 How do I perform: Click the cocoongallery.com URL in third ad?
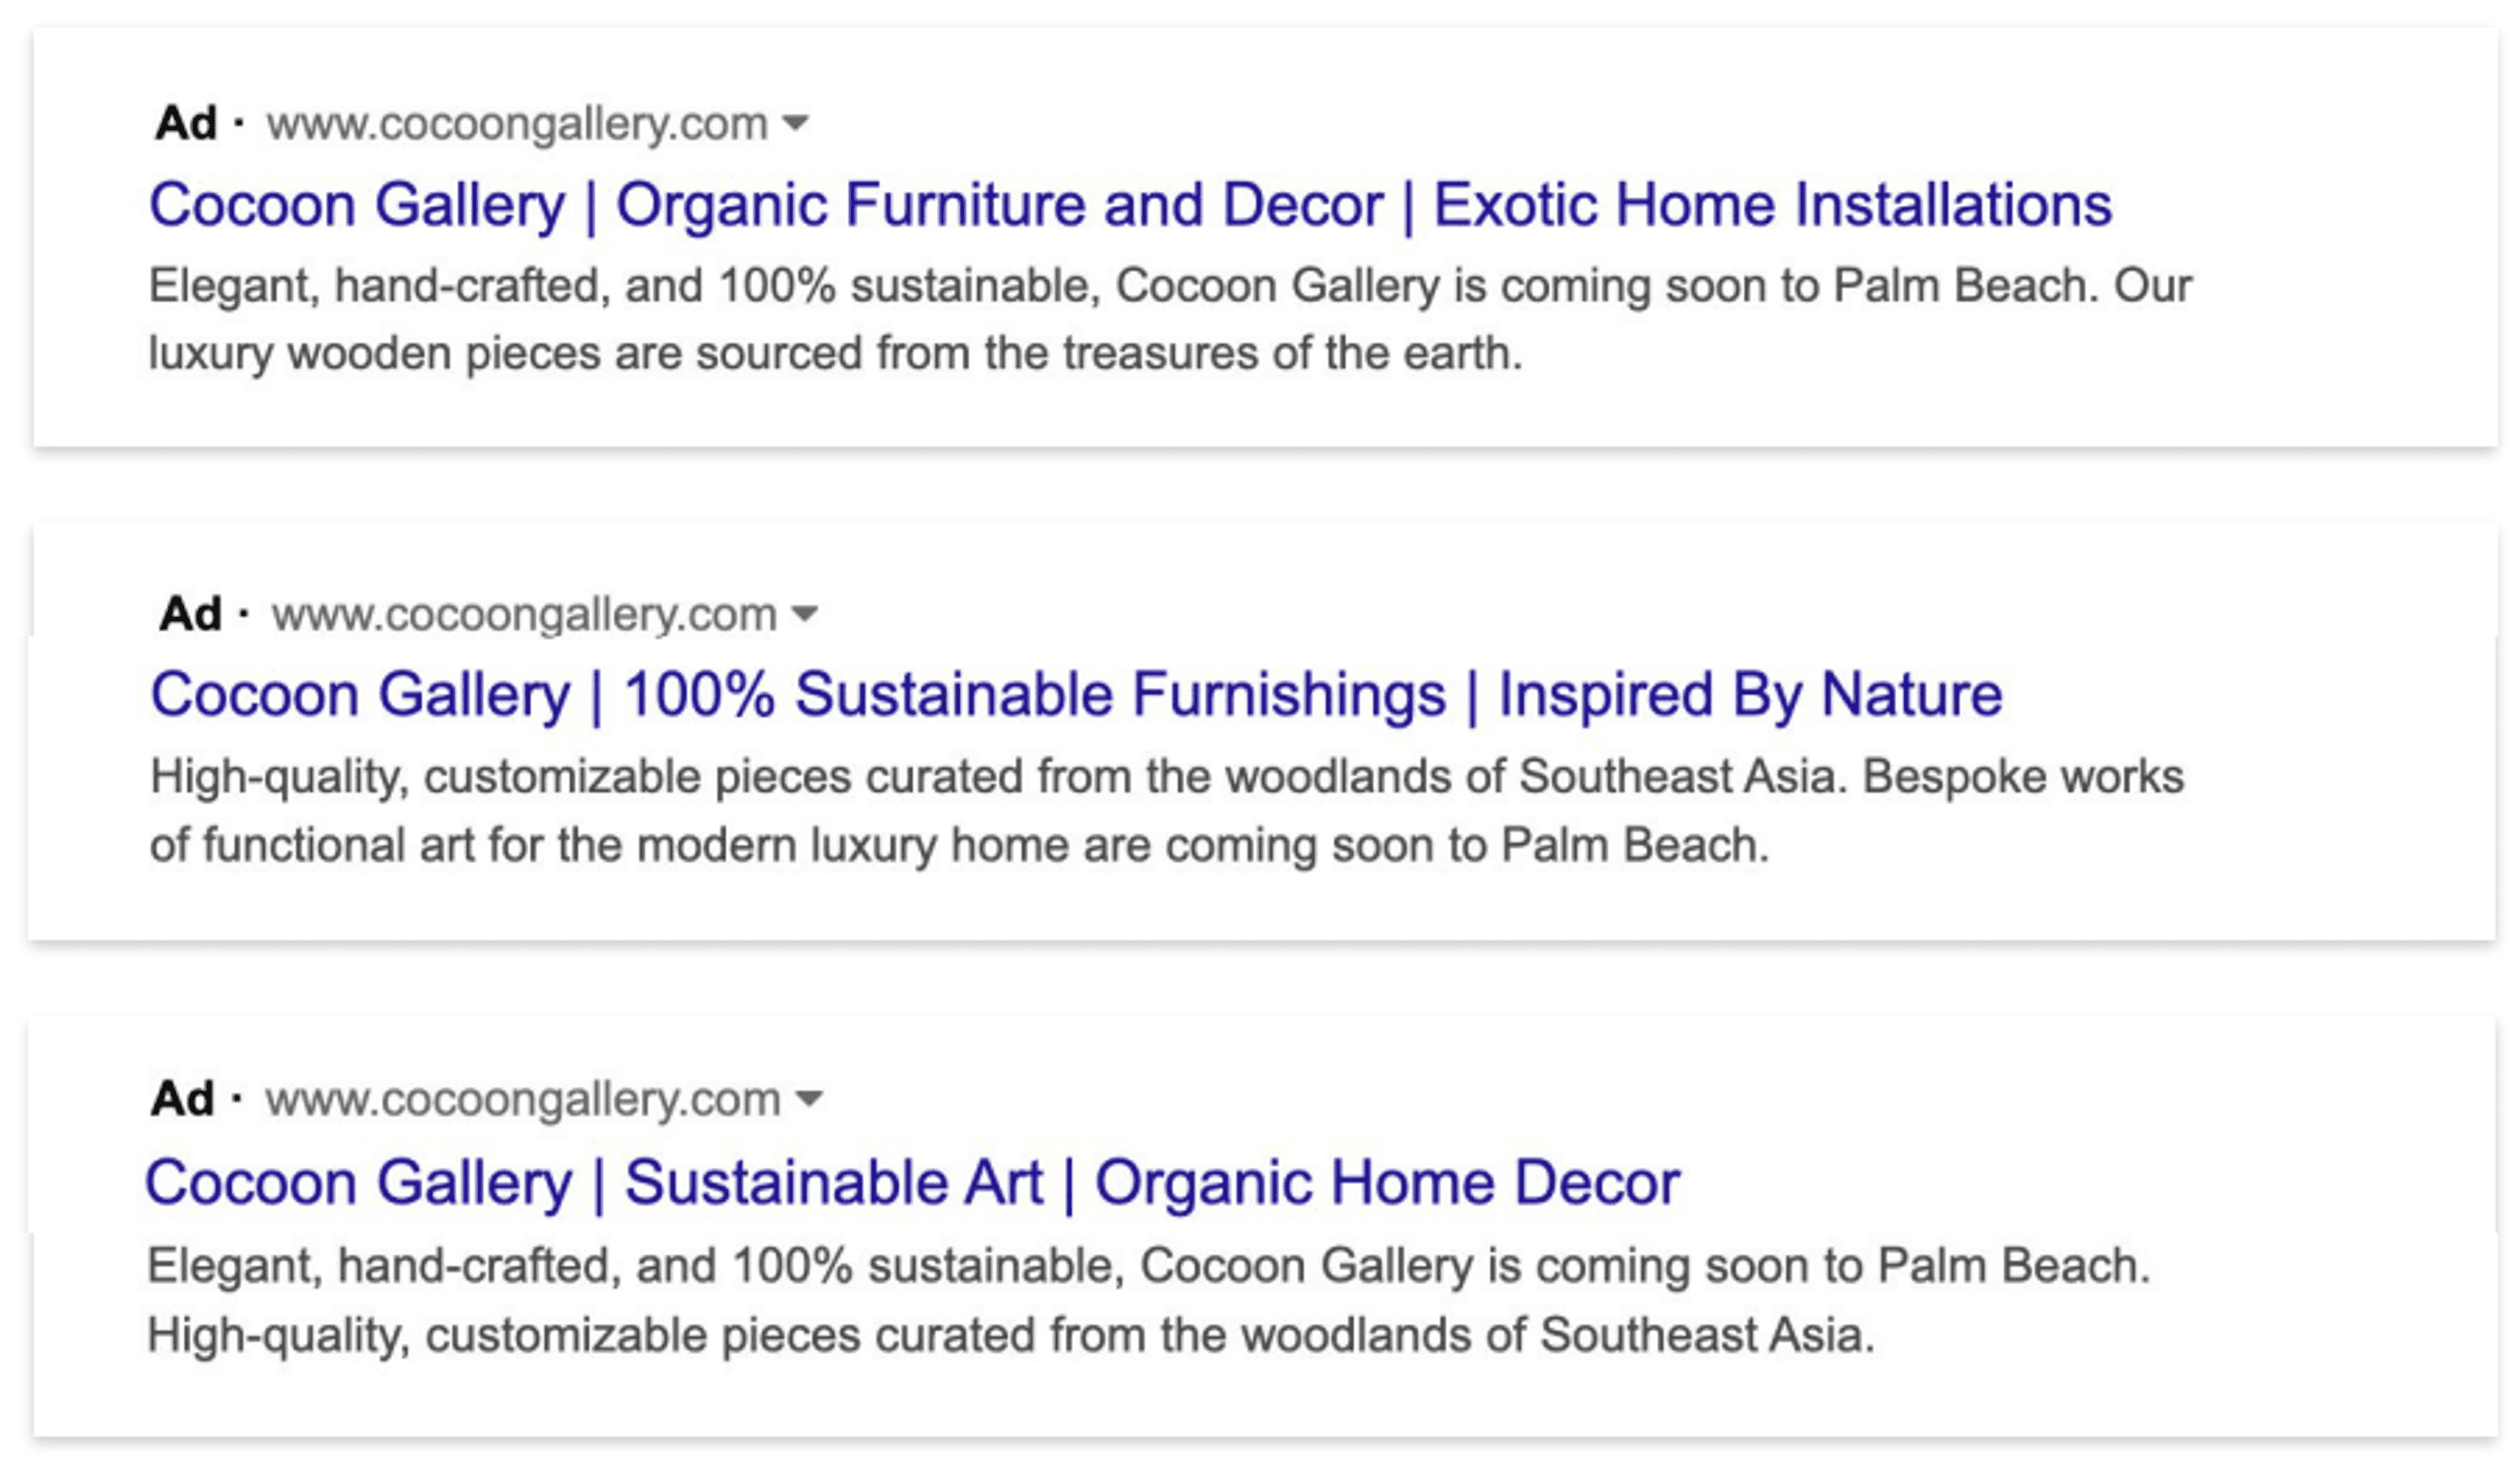coord(522,1099)
